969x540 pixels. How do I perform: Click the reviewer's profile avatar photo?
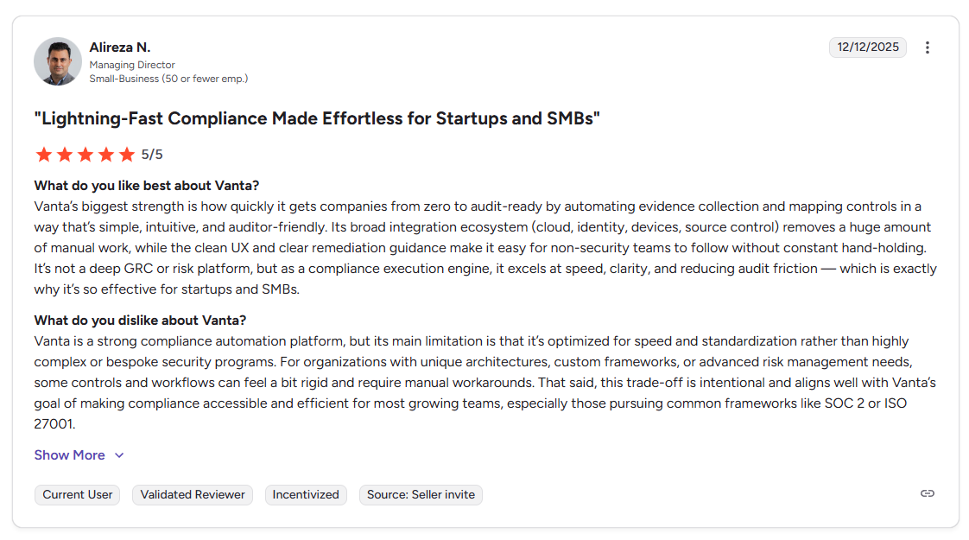pos(57,61)
